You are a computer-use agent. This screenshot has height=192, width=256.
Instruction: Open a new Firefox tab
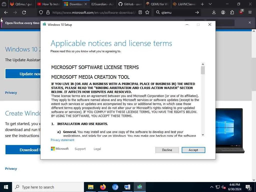(202, 4)
